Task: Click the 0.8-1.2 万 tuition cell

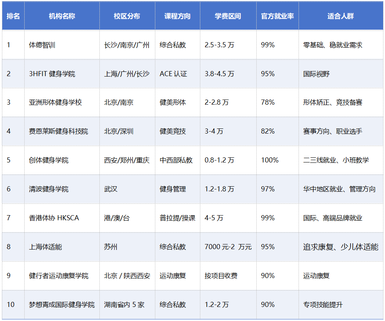Action: coord(228,160)
